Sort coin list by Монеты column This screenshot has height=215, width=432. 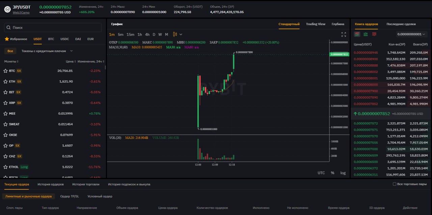pyautogui.click(x=11, y=62)
